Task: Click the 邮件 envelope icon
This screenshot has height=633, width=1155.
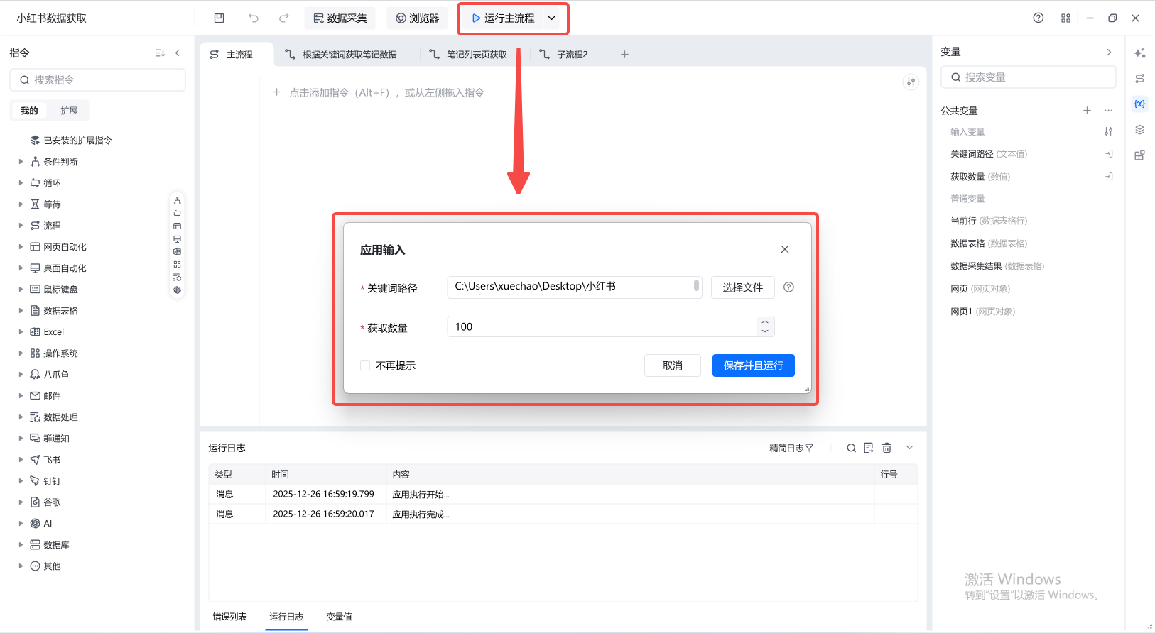Action: pos(35,396)
